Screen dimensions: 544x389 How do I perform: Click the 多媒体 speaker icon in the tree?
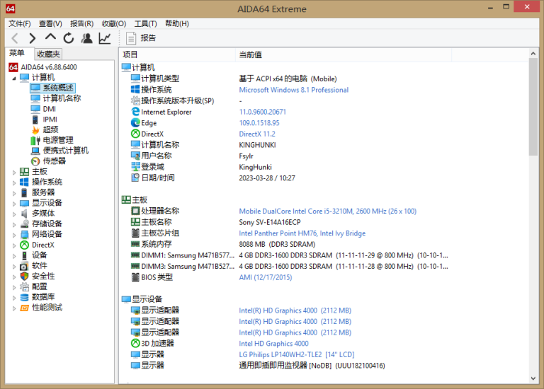click(x=24, y=214)
